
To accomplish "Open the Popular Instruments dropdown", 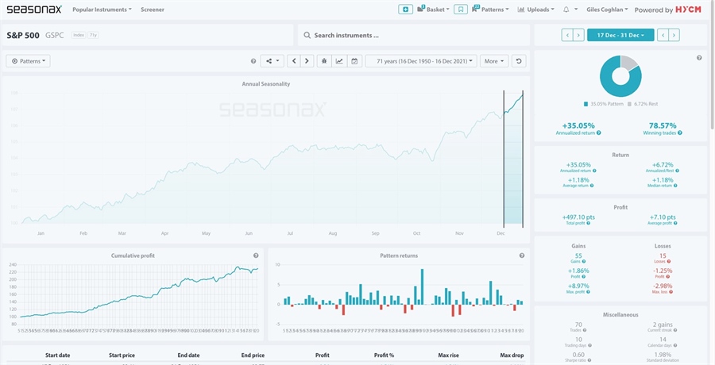I will coord(102,9).
